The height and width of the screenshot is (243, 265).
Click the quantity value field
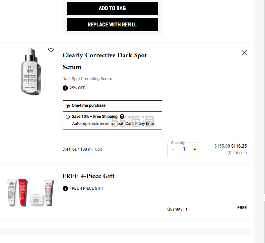184,149
